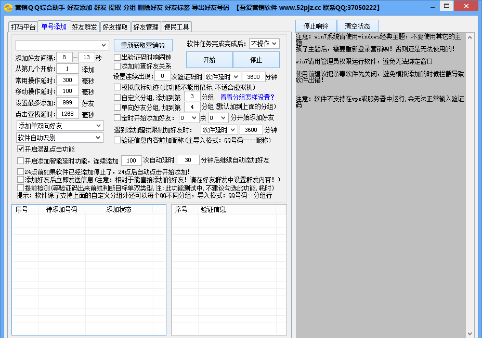Viewport: 482px width, 350px height.
Task: Enable 模拟鼠标轨迹 checkbox
Action: coord(117,87)
